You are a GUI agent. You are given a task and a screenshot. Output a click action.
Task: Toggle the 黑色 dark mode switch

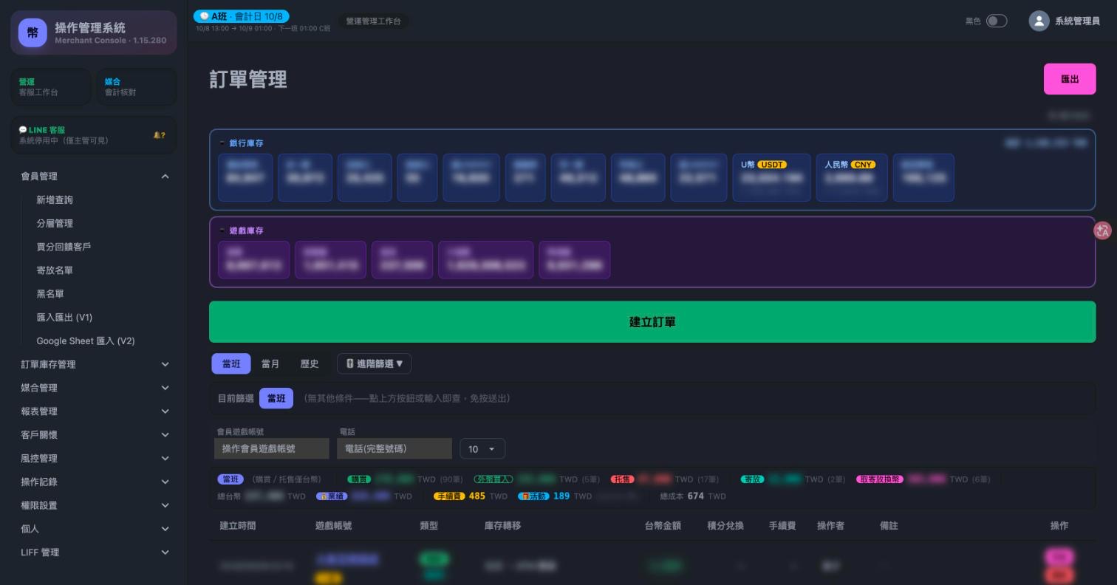point(997,21)
